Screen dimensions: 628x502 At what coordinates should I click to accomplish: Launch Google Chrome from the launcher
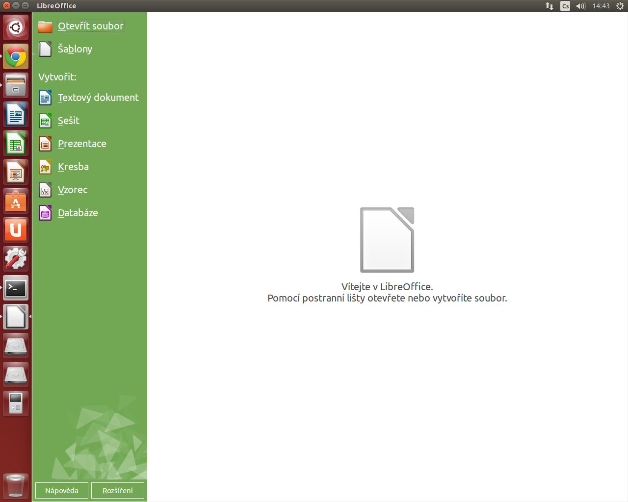point(16,57)
